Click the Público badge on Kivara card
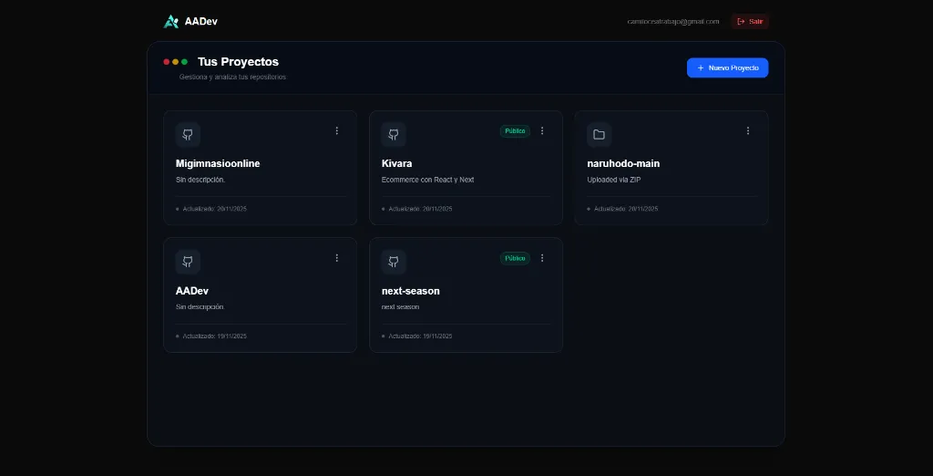The width and height of the screenshot is (933, 476). pyautogui.click(x=515, y=131)
